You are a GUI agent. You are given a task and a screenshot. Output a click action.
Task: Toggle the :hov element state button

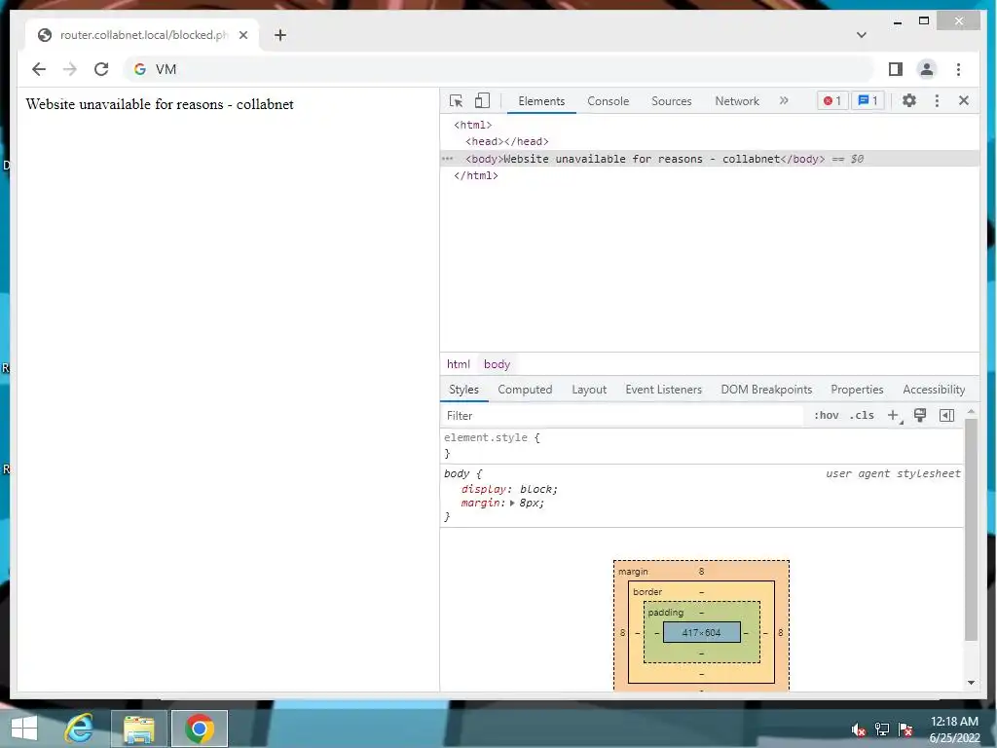pyautogui.click(x=826, y=415)
